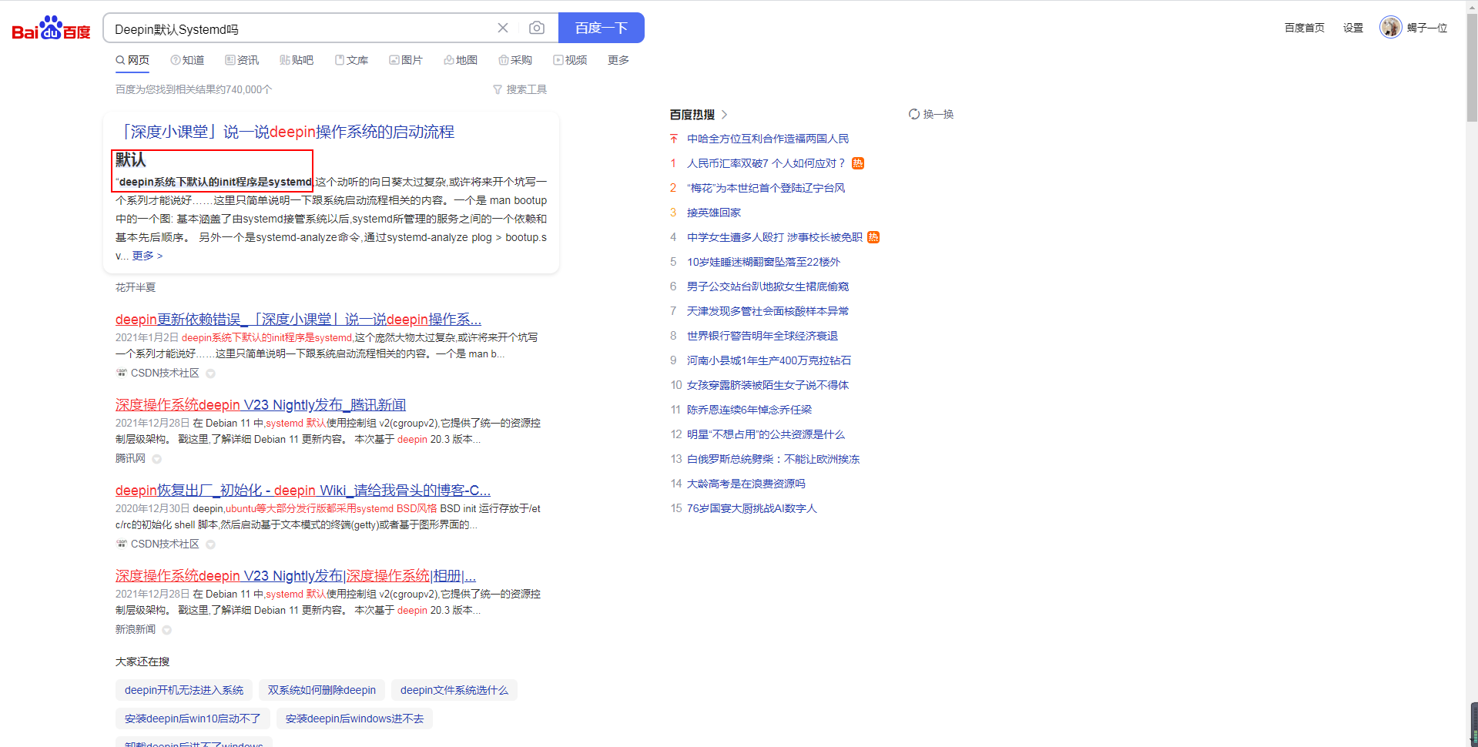
Task: Switch to the 视频 tab
Action: coord(570,60)
